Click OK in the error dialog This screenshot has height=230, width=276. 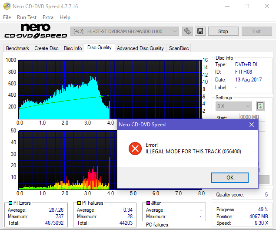point(230,178)
